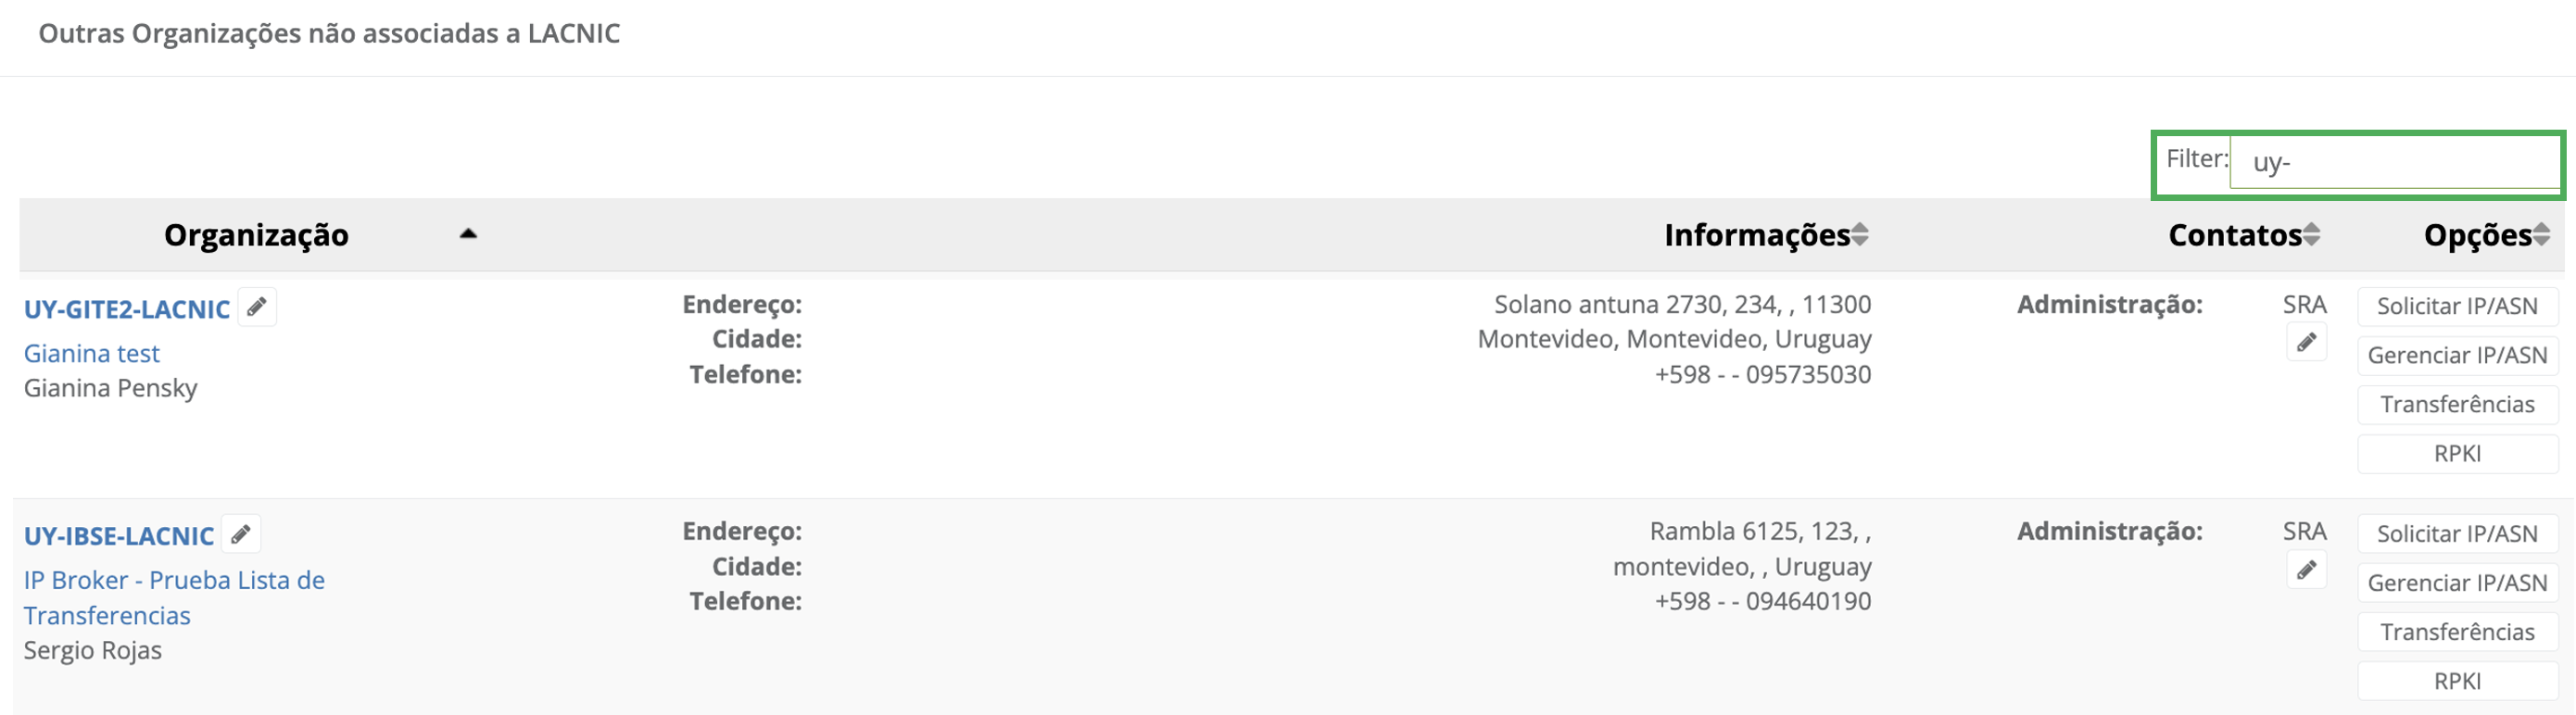Viewport: 2576px width, 715px height.
Task: Click Solicitar IP/ASN for UY-IBSE-LACNIC
Action: 2457,533
